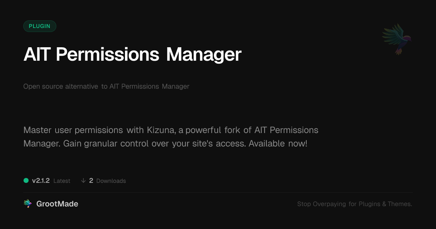
Task: Click the download count number "2"
Action: click(91, 181)
